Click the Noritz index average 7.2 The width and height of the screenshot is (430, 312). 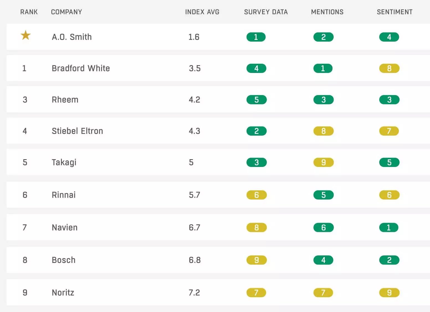tap(194, 293)
